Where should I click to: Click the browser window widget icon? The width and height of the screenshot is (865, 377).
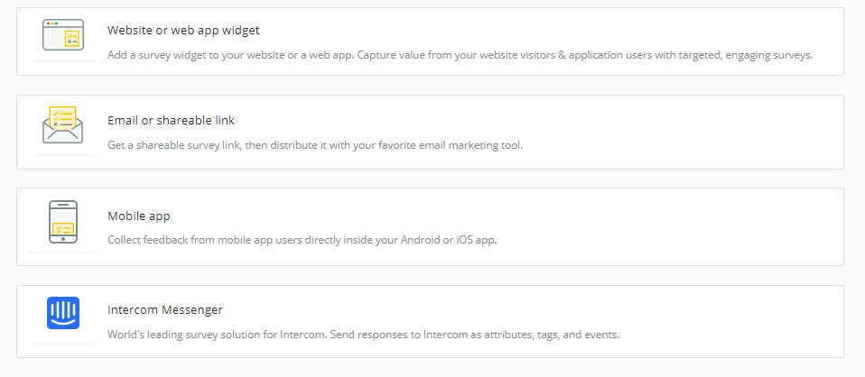click(63, 35)
